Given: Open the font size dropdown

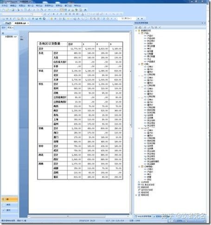Looking at the screenshot, I should click(42, 14).
